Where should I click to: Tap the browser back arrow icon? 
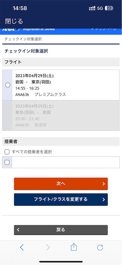(x=22, y=247)
